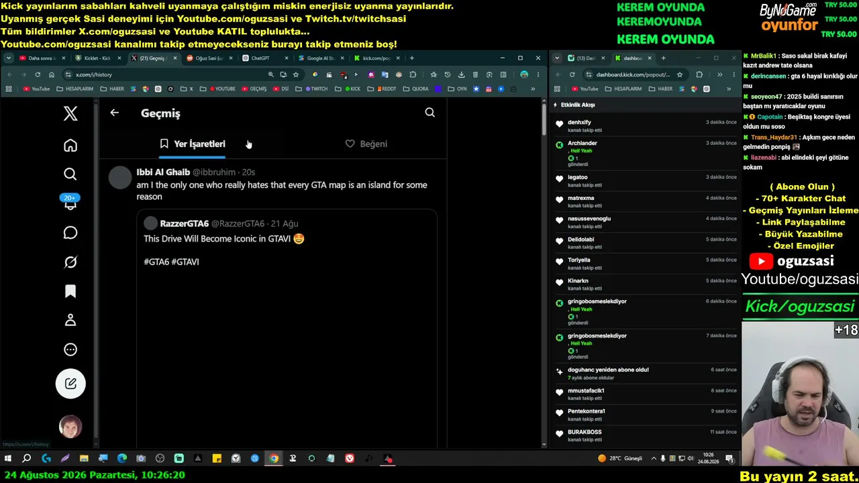Open the Extensions puzzle menu in left browser
The height and width of the screenshot is (483, 859).
click(413, 74)
